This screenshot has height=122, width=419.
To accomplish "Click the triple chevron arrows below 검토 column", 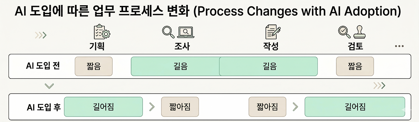I will (379, 86).
